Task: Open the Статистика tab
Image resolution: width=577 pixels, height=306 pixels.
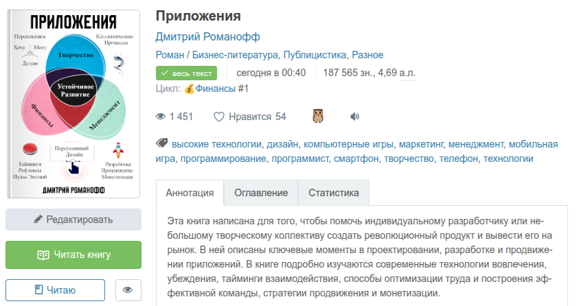Action: [333, 193]
